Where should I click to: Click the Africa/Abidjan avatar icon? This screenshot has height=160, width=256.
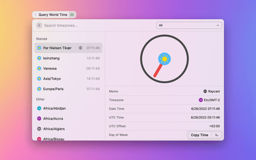(39, 108)
